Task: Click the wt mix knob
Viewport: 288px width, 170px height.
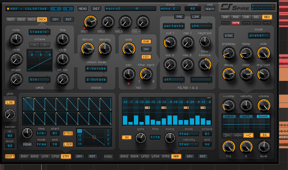Action: click(x=63, y=79)
